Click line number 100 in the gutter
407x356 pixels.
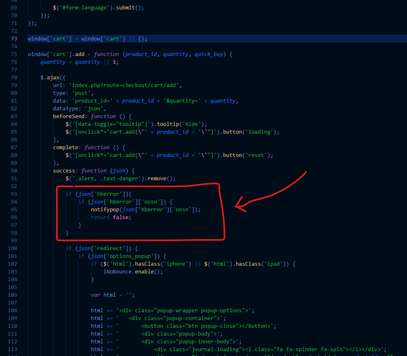12,249
